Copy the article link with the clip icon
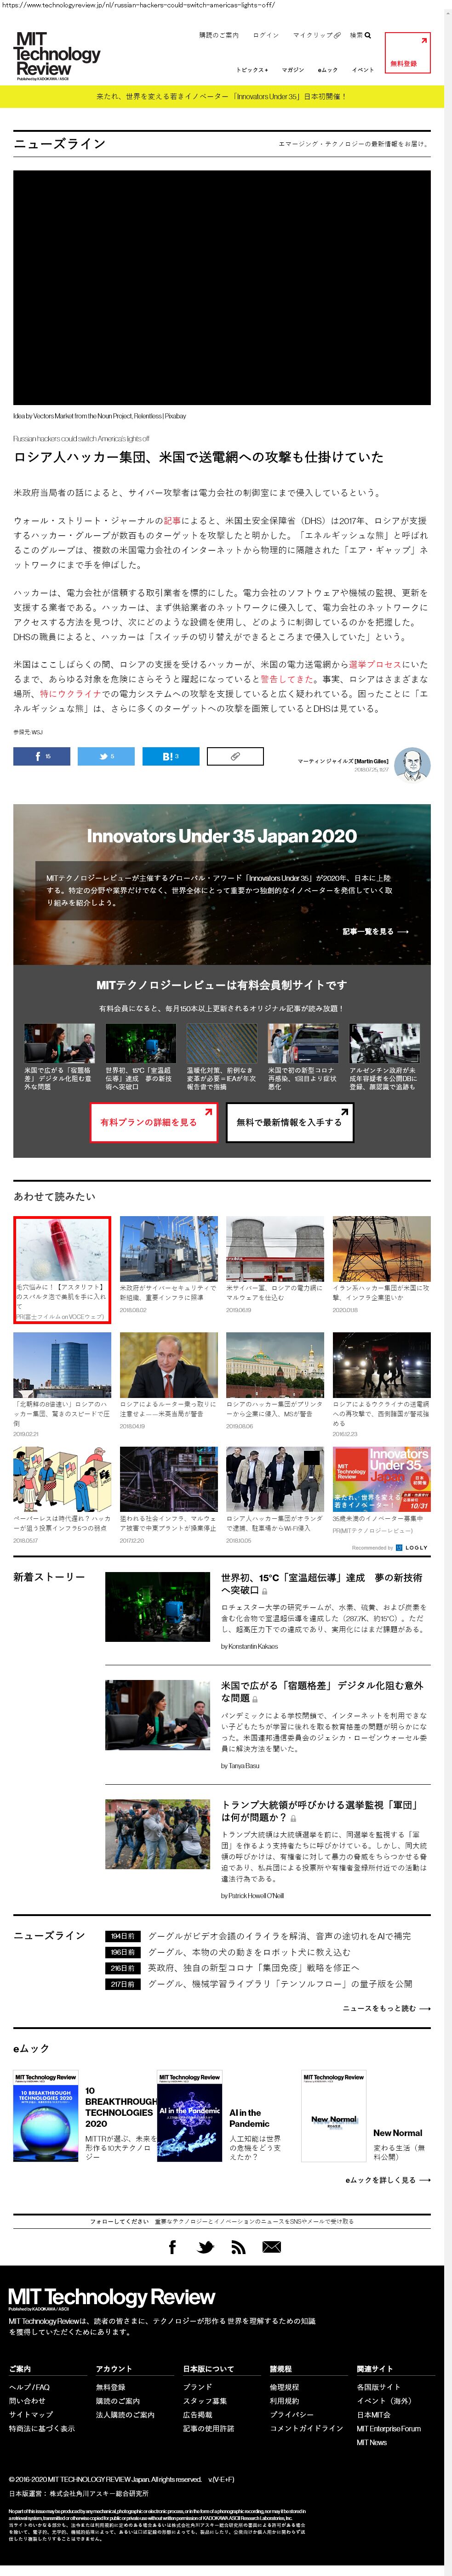The height and width of the screenshot is (2576, 452). [235, 756]
